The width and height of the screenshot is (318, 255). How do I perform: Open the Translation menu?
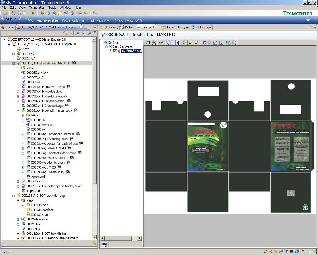point(37,8)
